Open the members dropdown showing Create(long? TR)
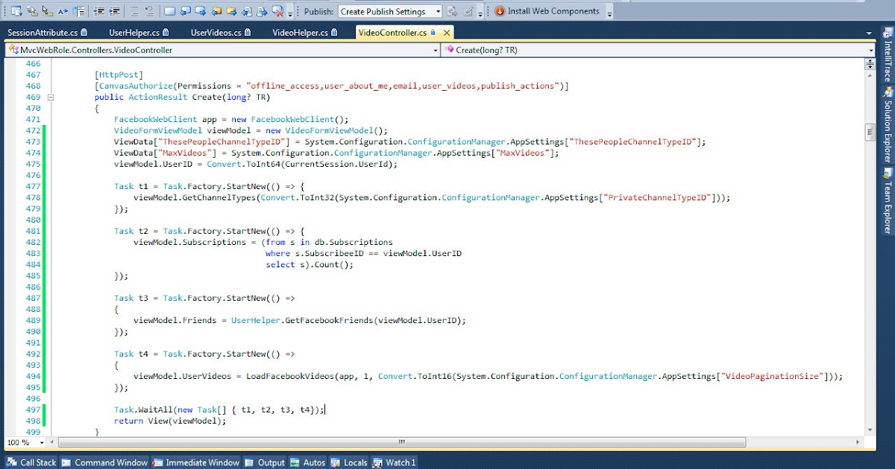This screenshot has width=895, height=469. point(871,50)
